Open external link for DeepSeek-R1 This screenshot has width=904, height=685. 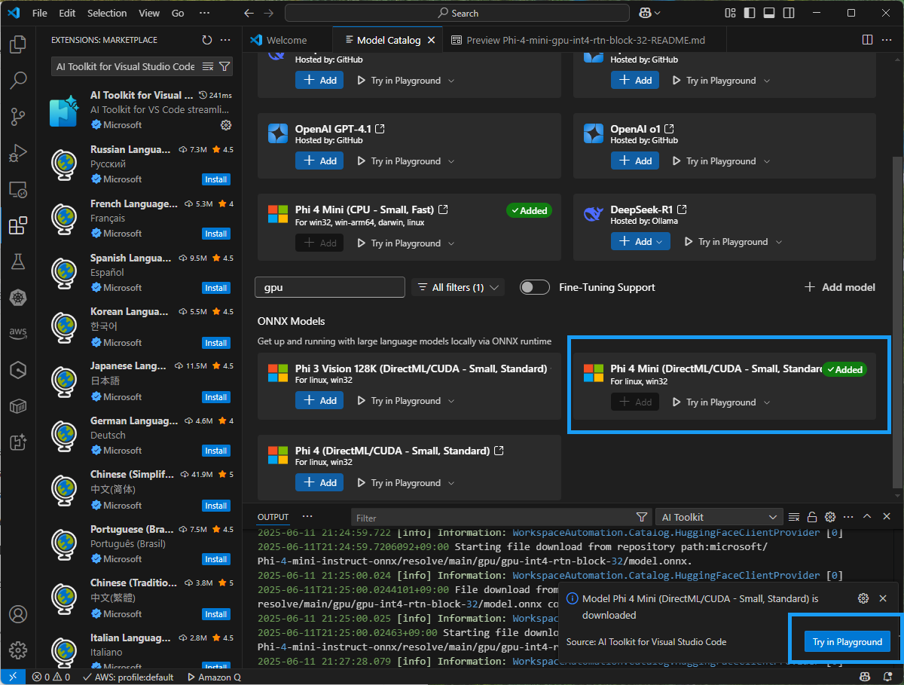[x=682, y=209]
